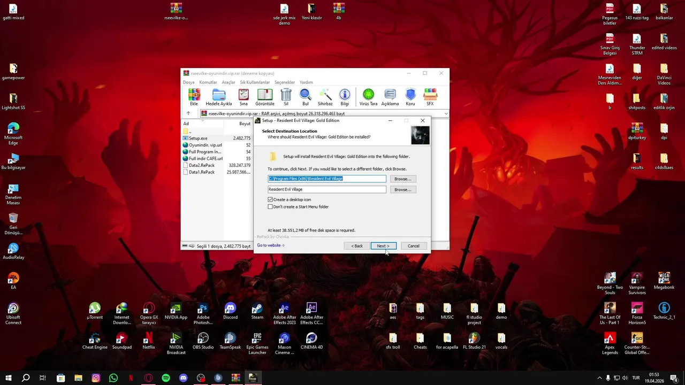This screenshot has height=385, width=685.
Task: Expand WinRAR archive path dropdown
Action: tap(446, 113)
